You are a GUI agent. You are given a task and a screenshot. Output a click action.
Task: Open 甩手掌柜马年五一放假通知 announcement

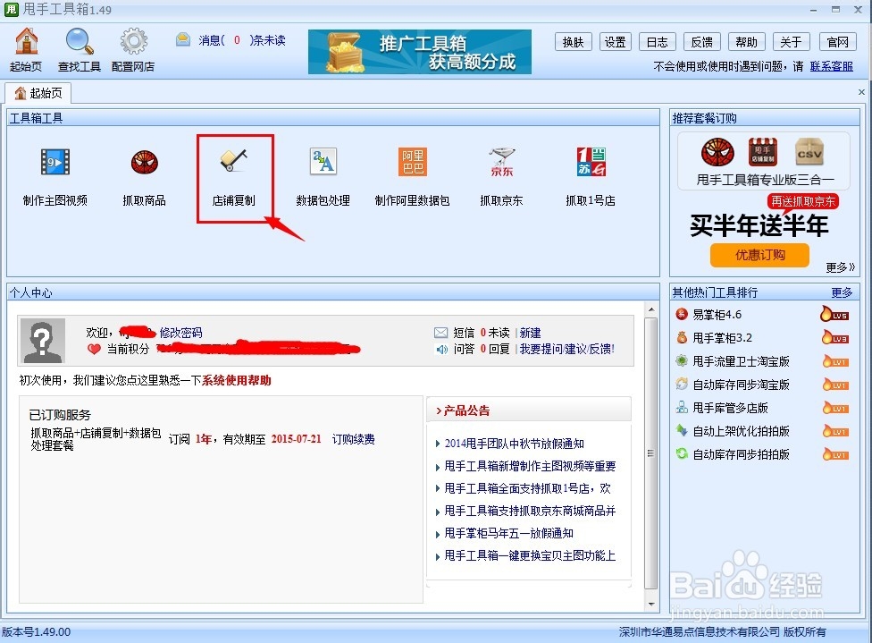point(508,533)
